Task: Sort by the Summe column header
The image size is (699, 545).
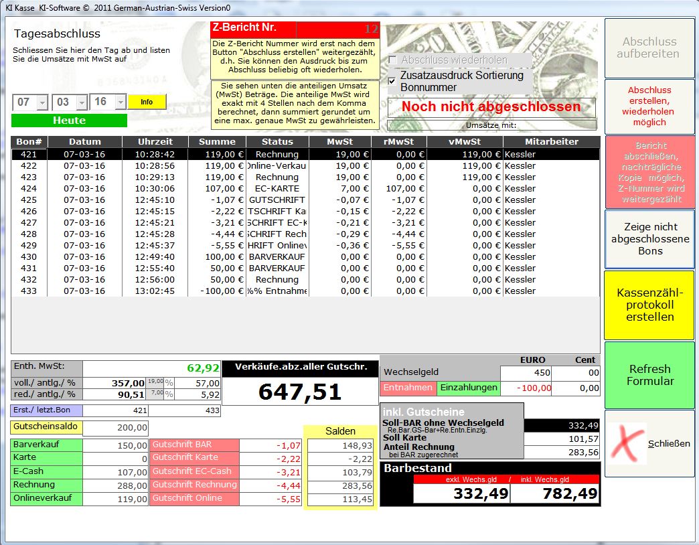Action: click(x=217, y=141)
